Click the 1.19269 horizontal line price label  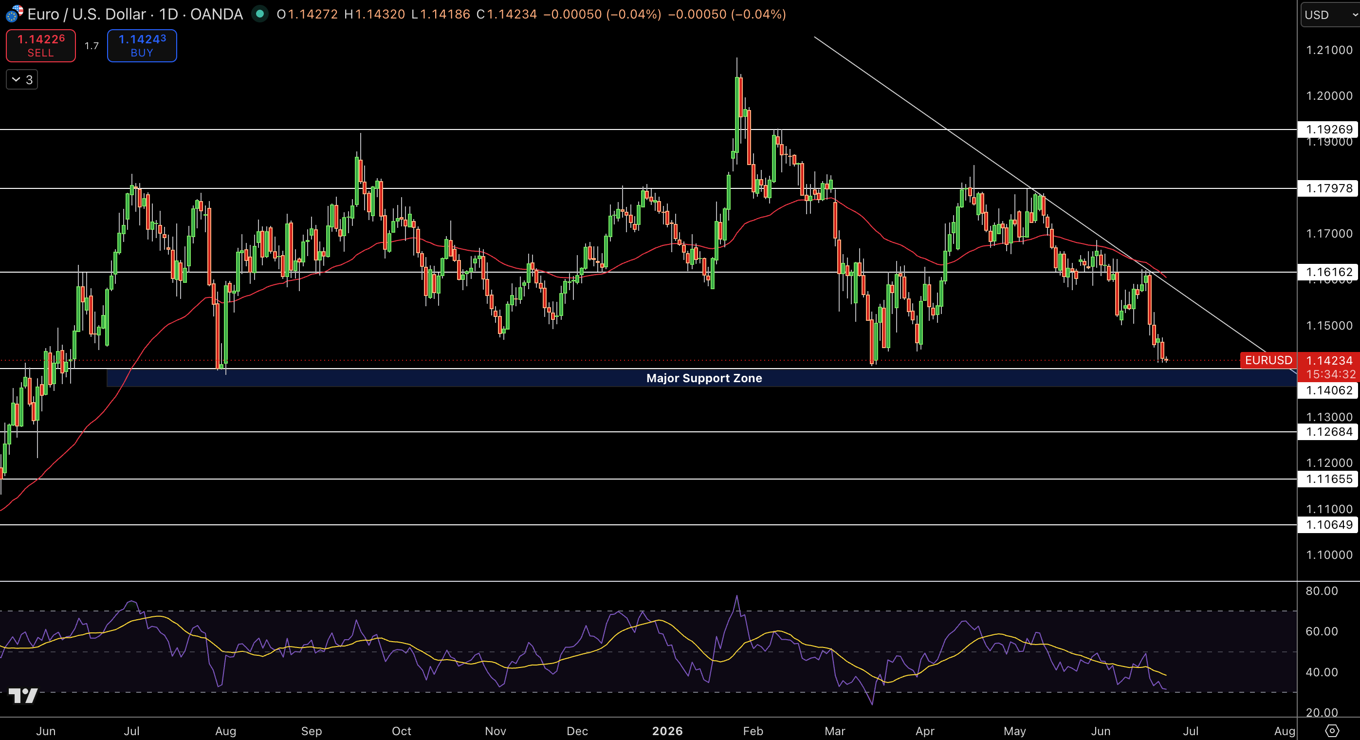click(x=1329, y=129)
